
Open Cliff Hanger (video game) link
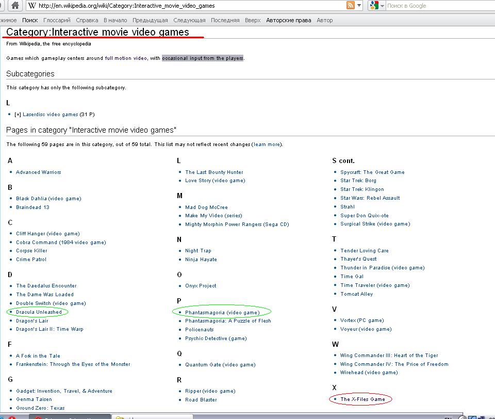coord(48,234)
